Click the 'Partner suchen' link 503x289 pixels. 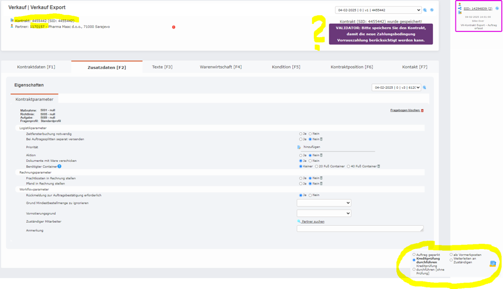pos(313,222)
